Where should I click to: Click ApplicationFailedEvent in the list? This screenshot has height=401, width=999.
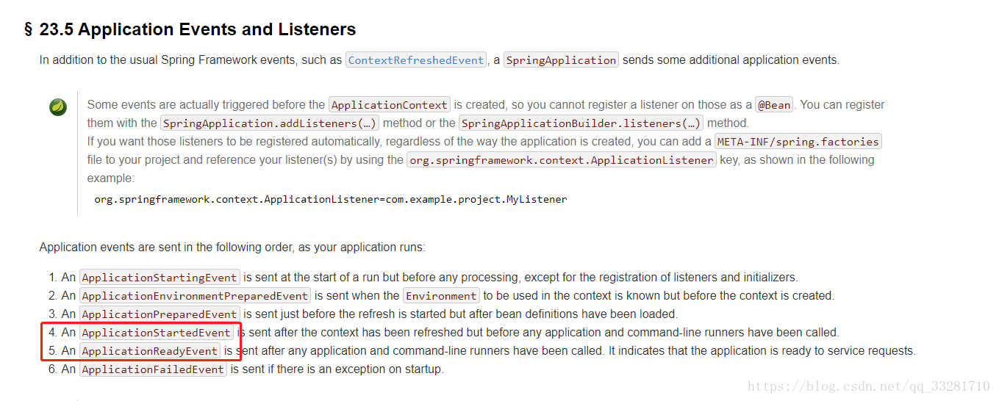pos(153,369)
